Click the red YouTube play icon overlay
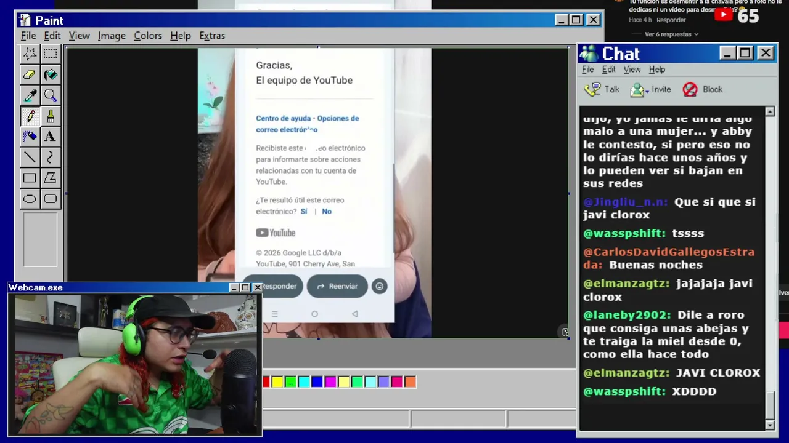 click(x=724, y=14)
